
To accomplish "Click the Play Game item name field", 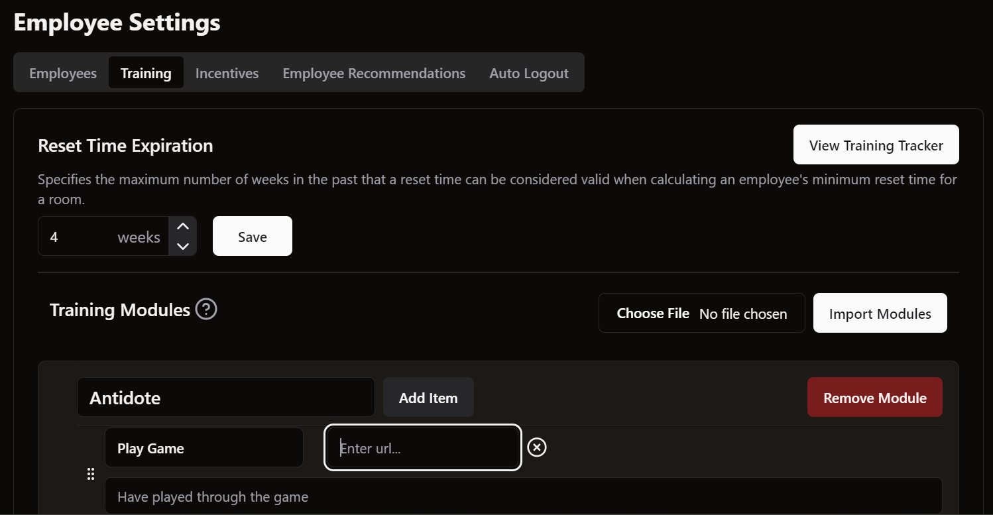I will (204, 448).
